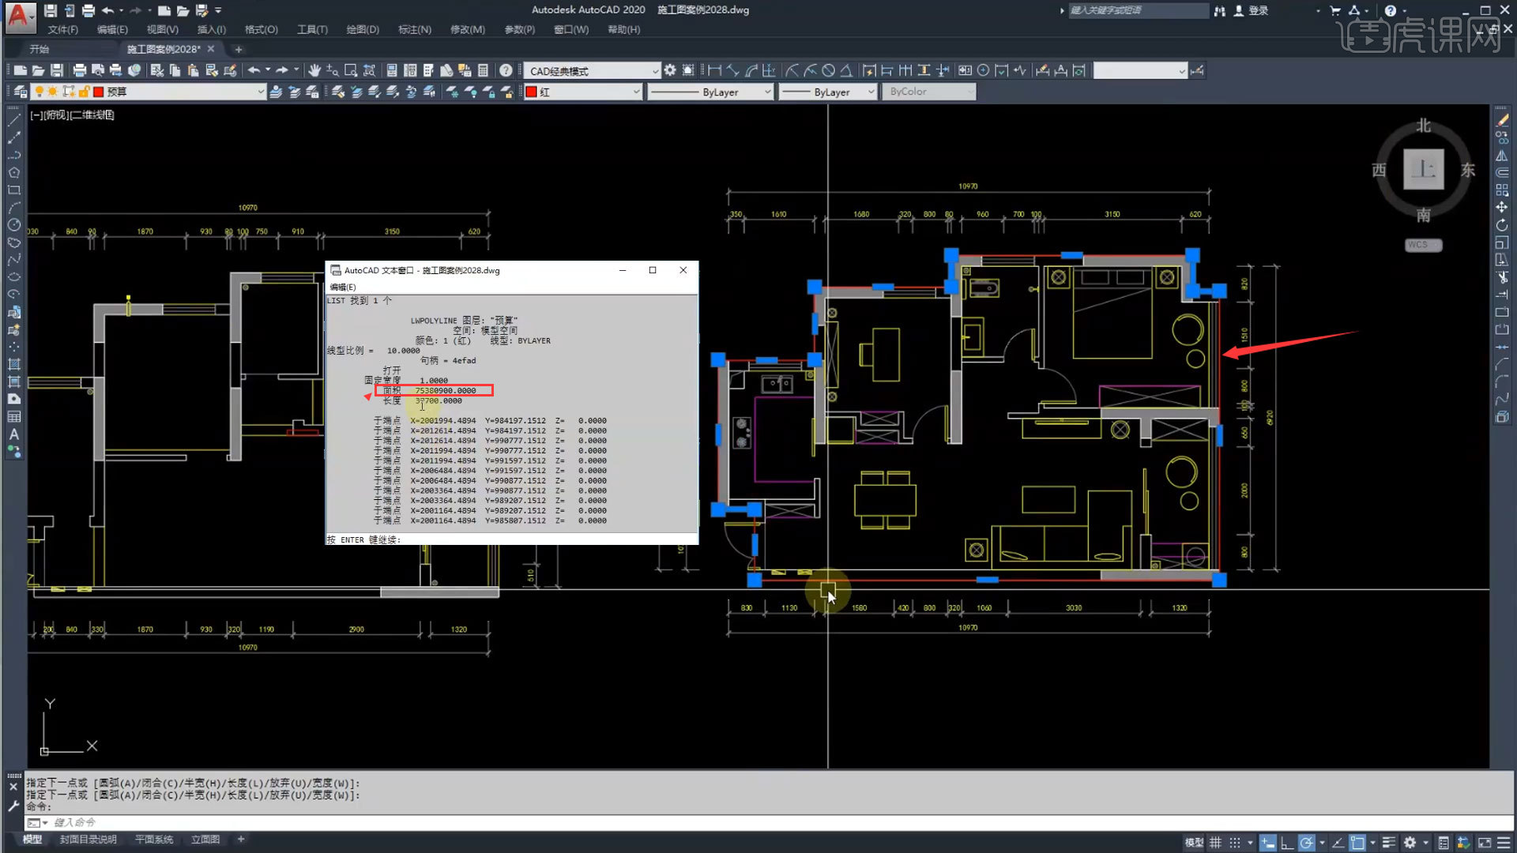Switch to the 平面系统 layout tab
This screenshot has width=1517, height=853.
tap(154, 840)
